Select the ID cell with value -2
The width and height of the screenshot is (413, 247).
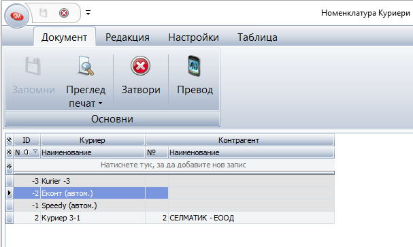coord(27,193)
